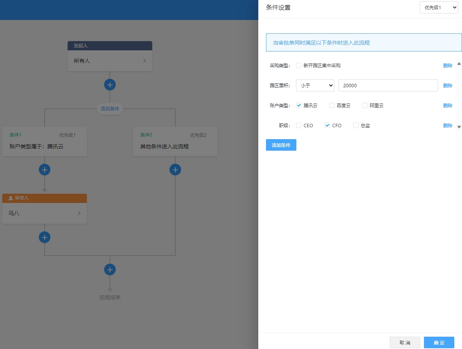Open the 小于 comparison operator dropdown
Image resolution: width=462 pixels, height=349 pixels.
click(315, 85)
